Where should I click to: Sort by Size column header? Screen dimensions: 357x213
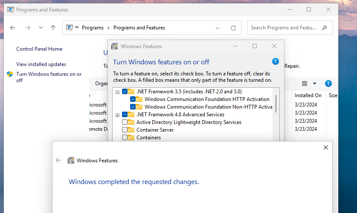click(333, 95)
